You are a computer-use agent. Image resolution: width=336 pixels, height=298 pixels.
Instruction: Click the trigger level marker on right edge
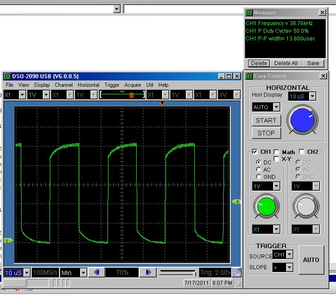click(x=236, y=202)
